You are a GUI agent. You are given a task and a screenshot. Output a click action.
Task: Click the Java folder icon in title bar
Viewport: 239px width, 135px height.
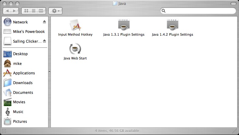tap(115, 3)
